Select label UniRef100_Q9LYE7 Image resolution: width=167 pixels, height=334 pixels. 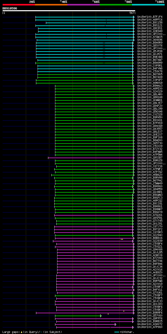tap(150, 103)
